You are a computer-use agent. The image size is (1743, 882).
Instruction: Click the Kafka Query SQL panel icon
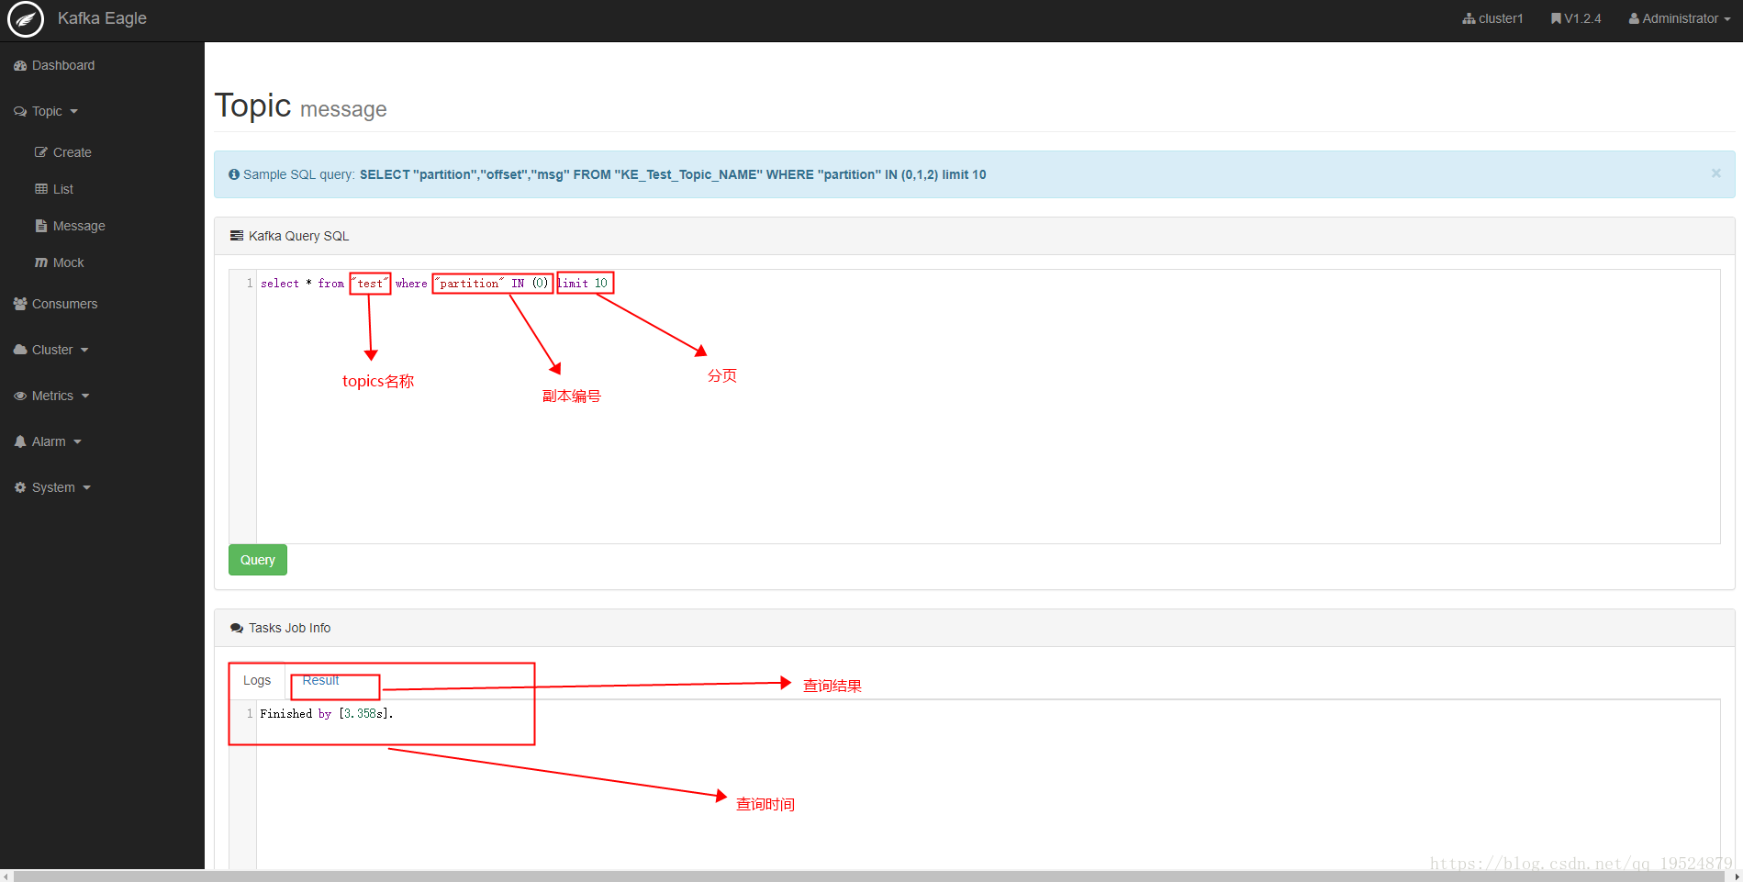[x=237, y=236]
